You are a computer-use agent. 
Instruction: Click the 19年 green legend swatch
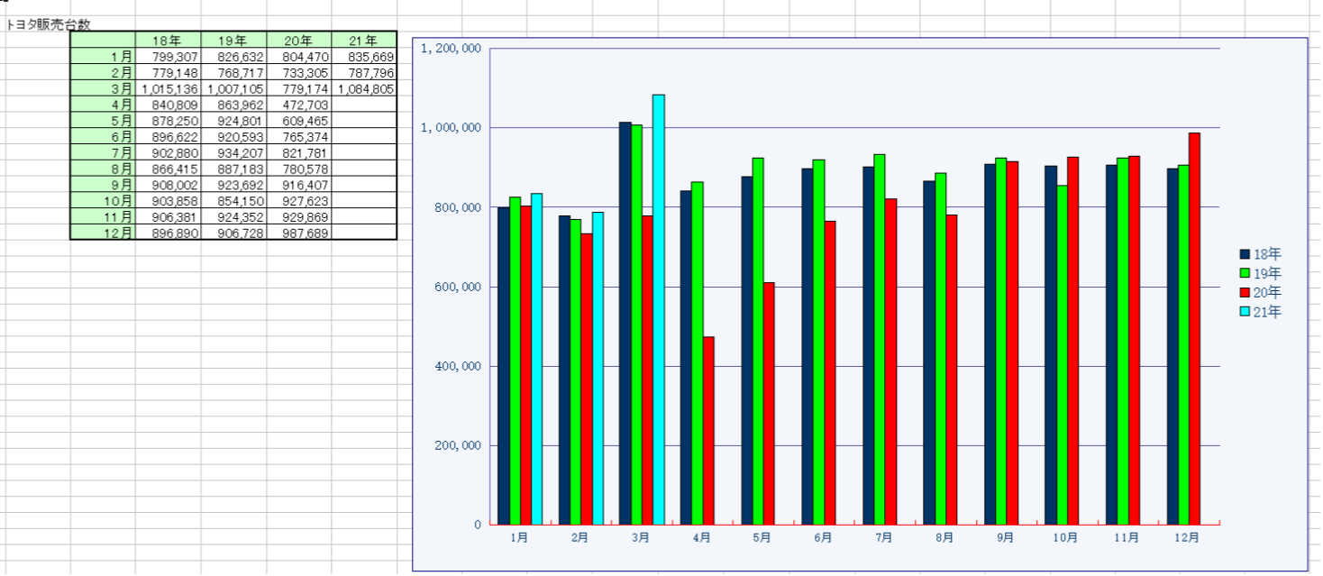coord(1245,273)
